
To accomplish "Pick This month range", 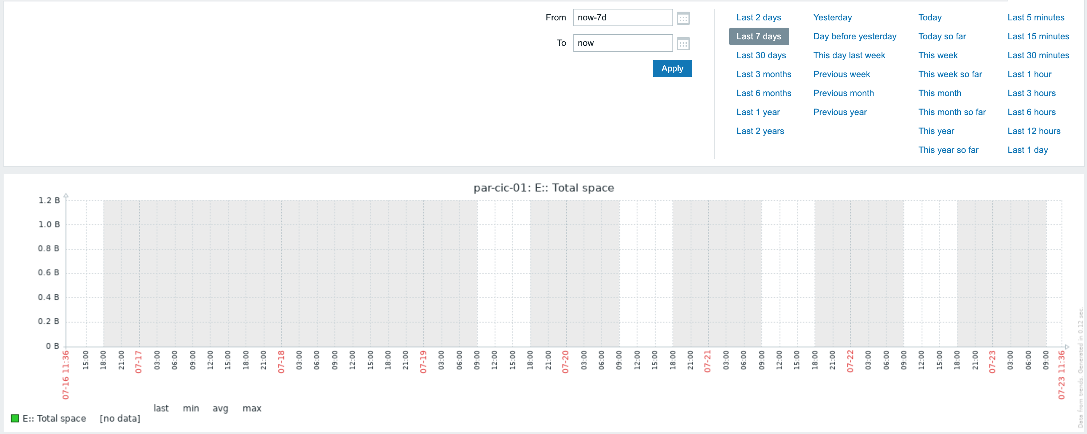I will (x=940, y=93).
